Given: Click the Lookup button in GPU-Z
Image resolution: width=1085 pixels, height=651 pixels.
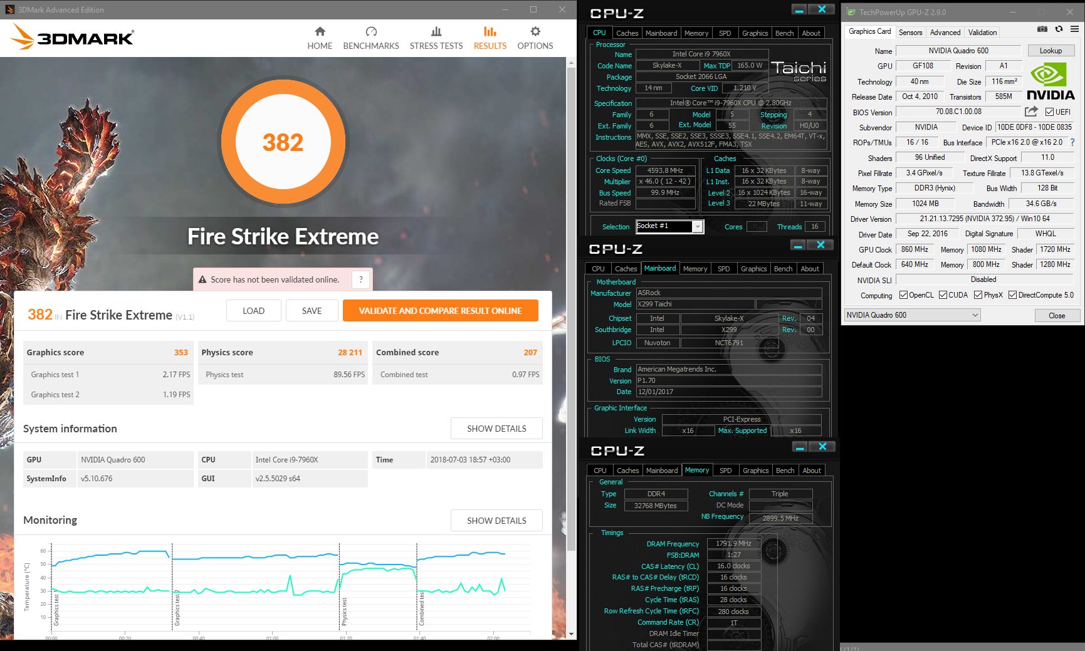Looking at the screenshot, I should click(x=1051, y=51).
